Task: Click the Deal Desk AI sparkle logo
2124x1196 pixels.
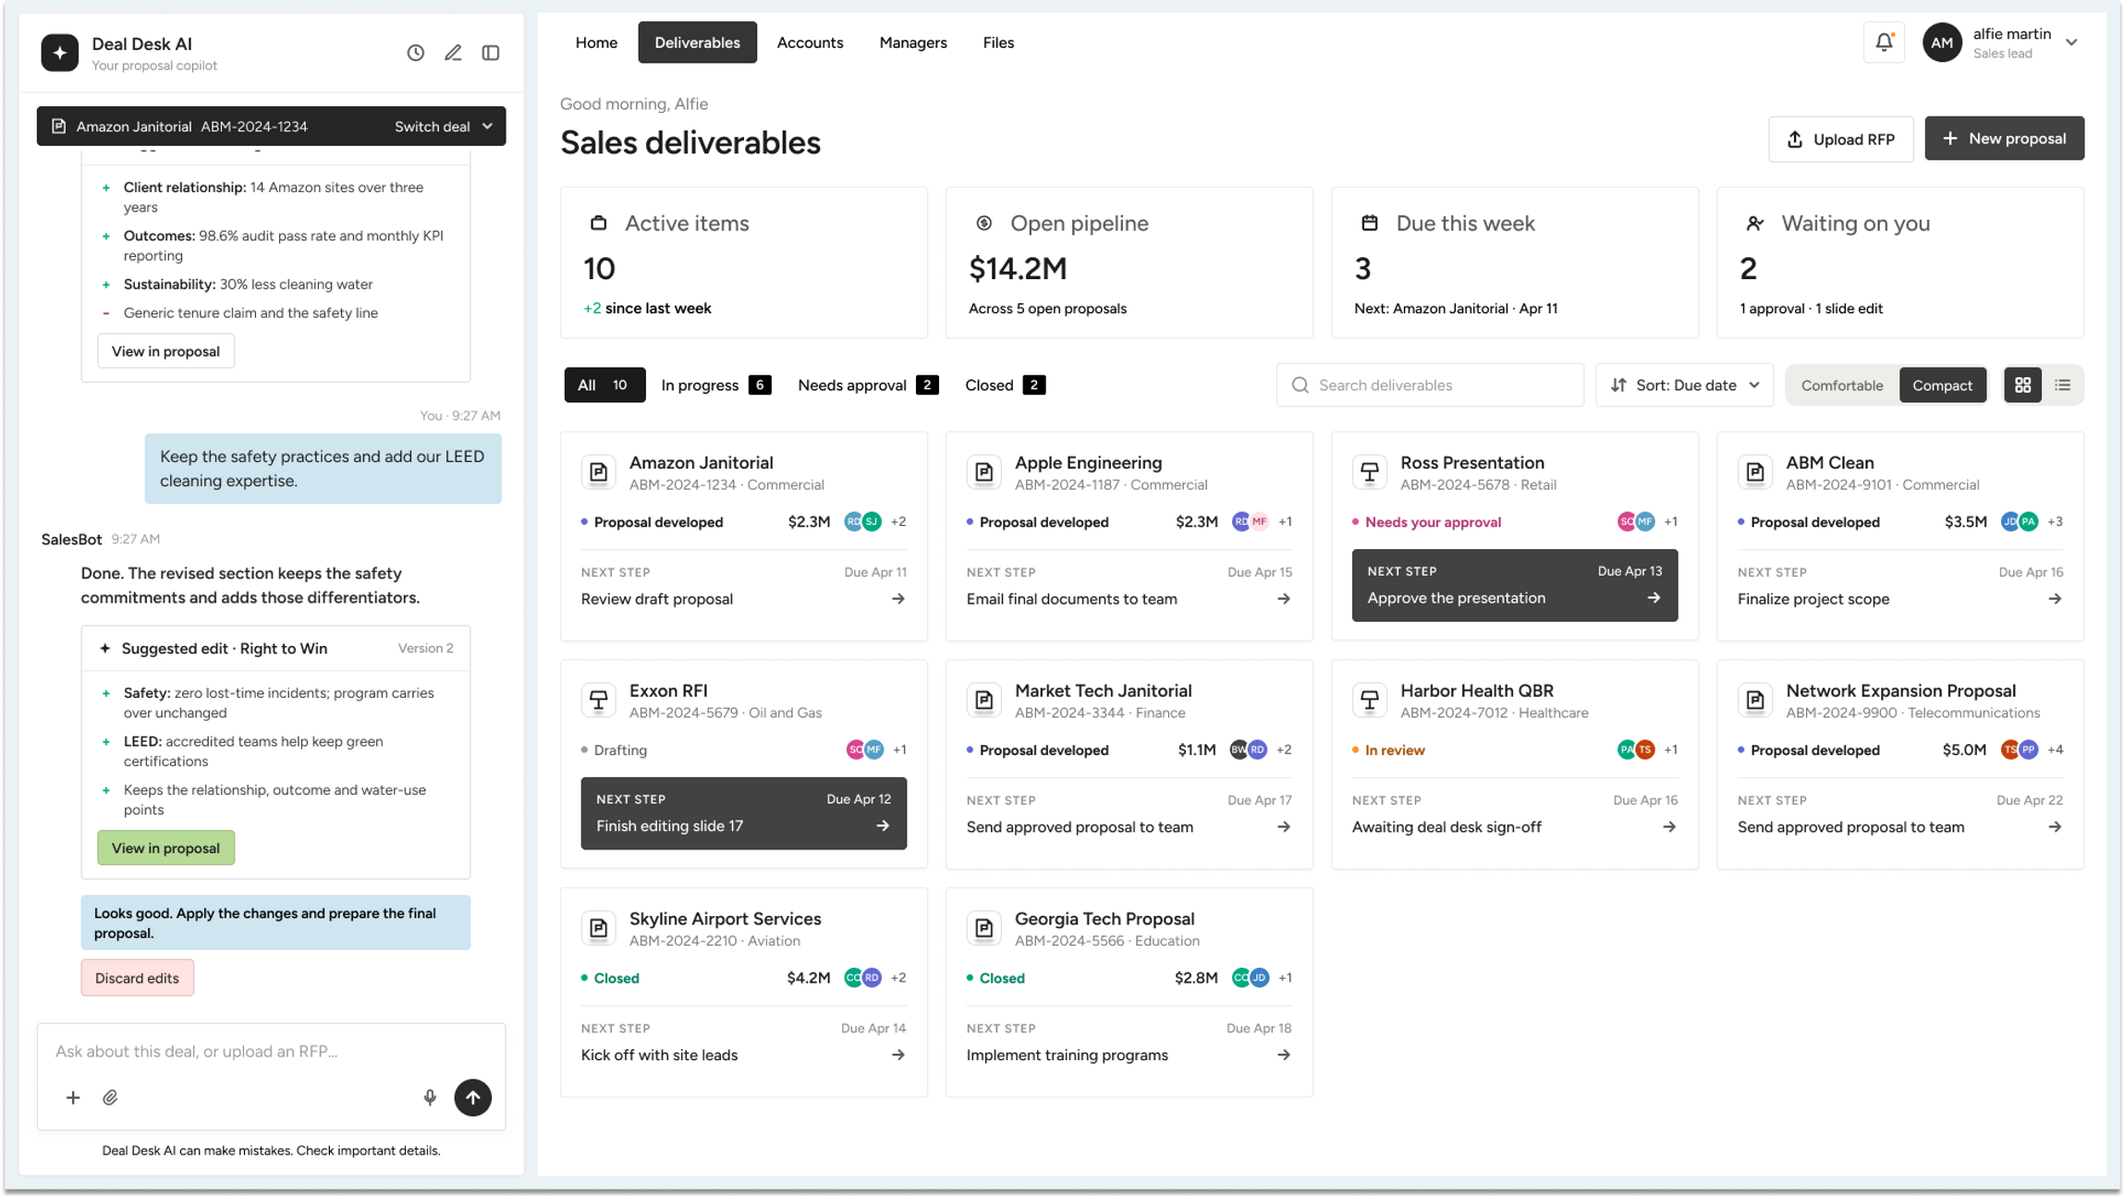Action: [60, 53]
